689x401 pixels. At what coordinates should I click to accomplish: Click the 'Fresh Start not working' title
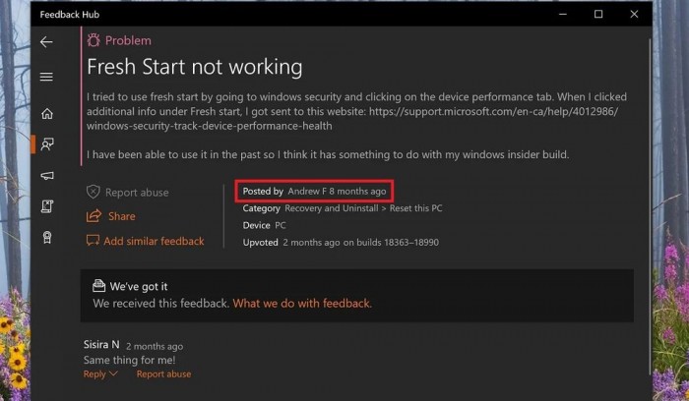(194, 68)
